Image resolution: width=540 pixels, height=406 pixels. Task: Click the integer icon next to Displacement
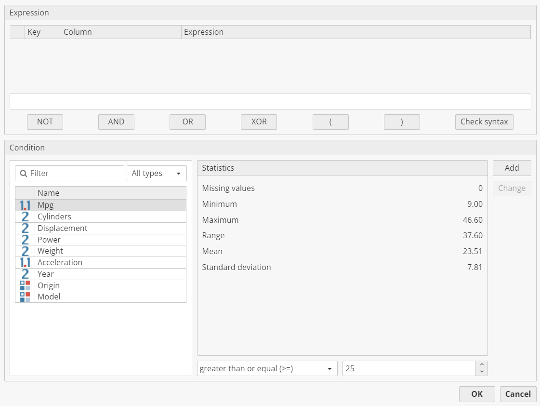[25, 228]
